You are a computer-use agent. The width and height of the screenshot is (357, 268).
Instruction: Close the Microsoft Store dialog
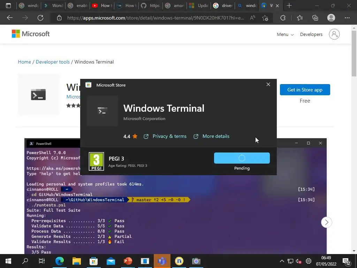(268, 84)
